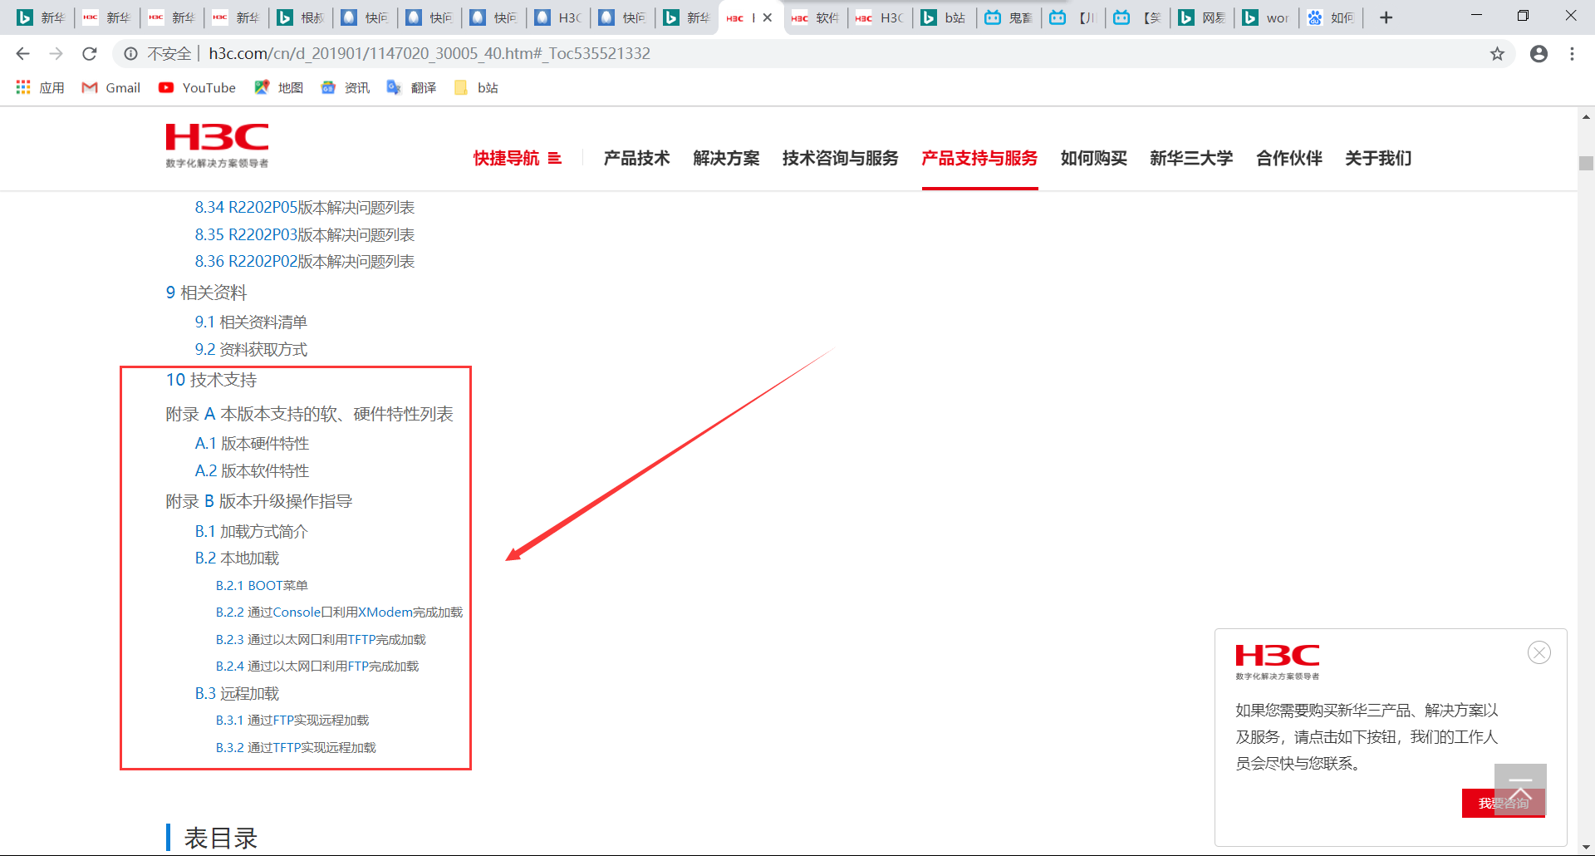
Task: Open 9.2 资料获取方式 link
Action: click(251, 350)
